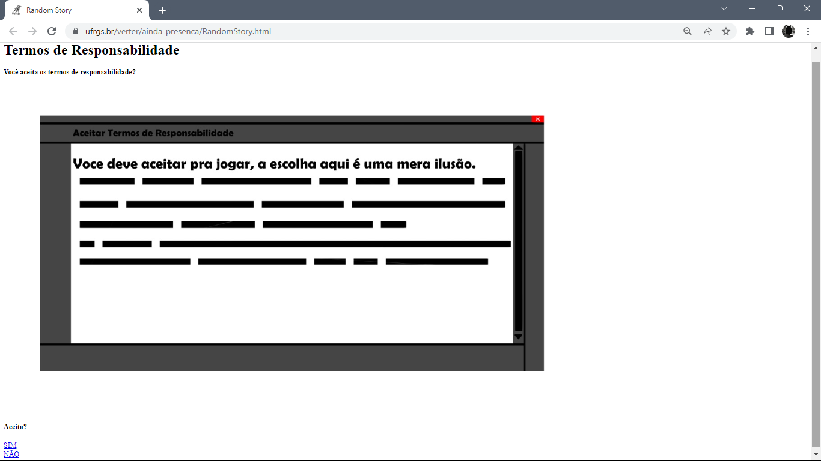
Task: Click the heading Termos de Responsabilidade
Action: pyautogui.click(x=91, y=50)
